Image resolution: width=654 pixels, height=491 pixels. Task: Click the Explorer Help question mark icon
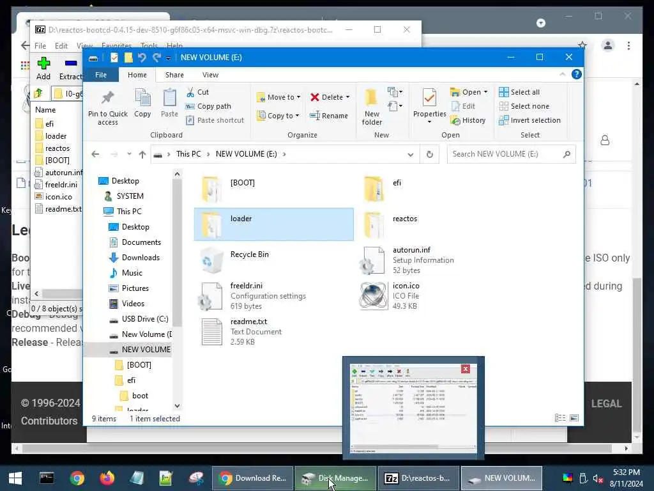pyautogui.click(x=577, y=74)
